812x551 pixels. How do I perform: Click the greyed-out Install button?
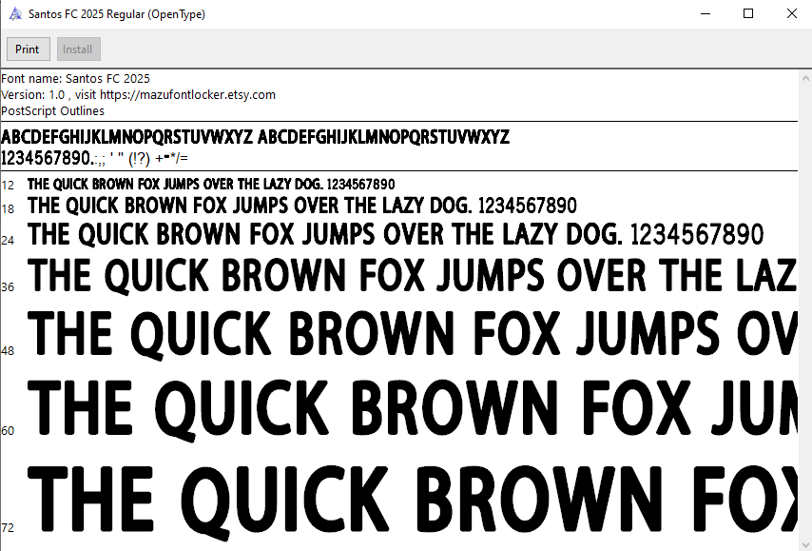click(78, 49)
